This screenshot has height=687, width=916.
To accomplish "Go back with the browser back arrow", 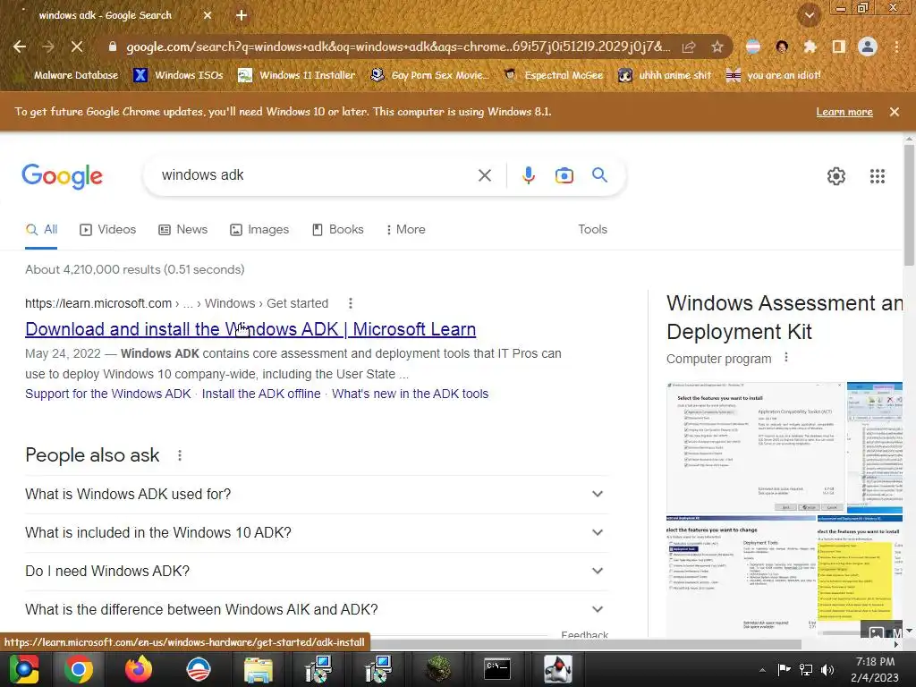I will tap(20, 47).
